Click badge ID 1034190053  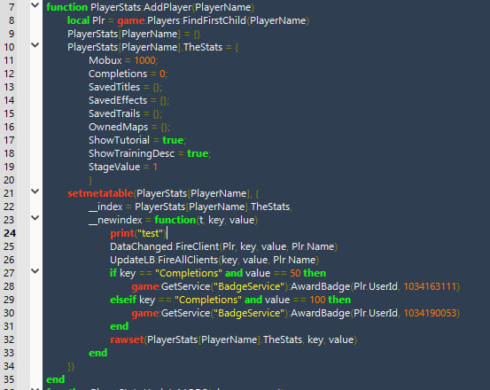click(430, 313)
